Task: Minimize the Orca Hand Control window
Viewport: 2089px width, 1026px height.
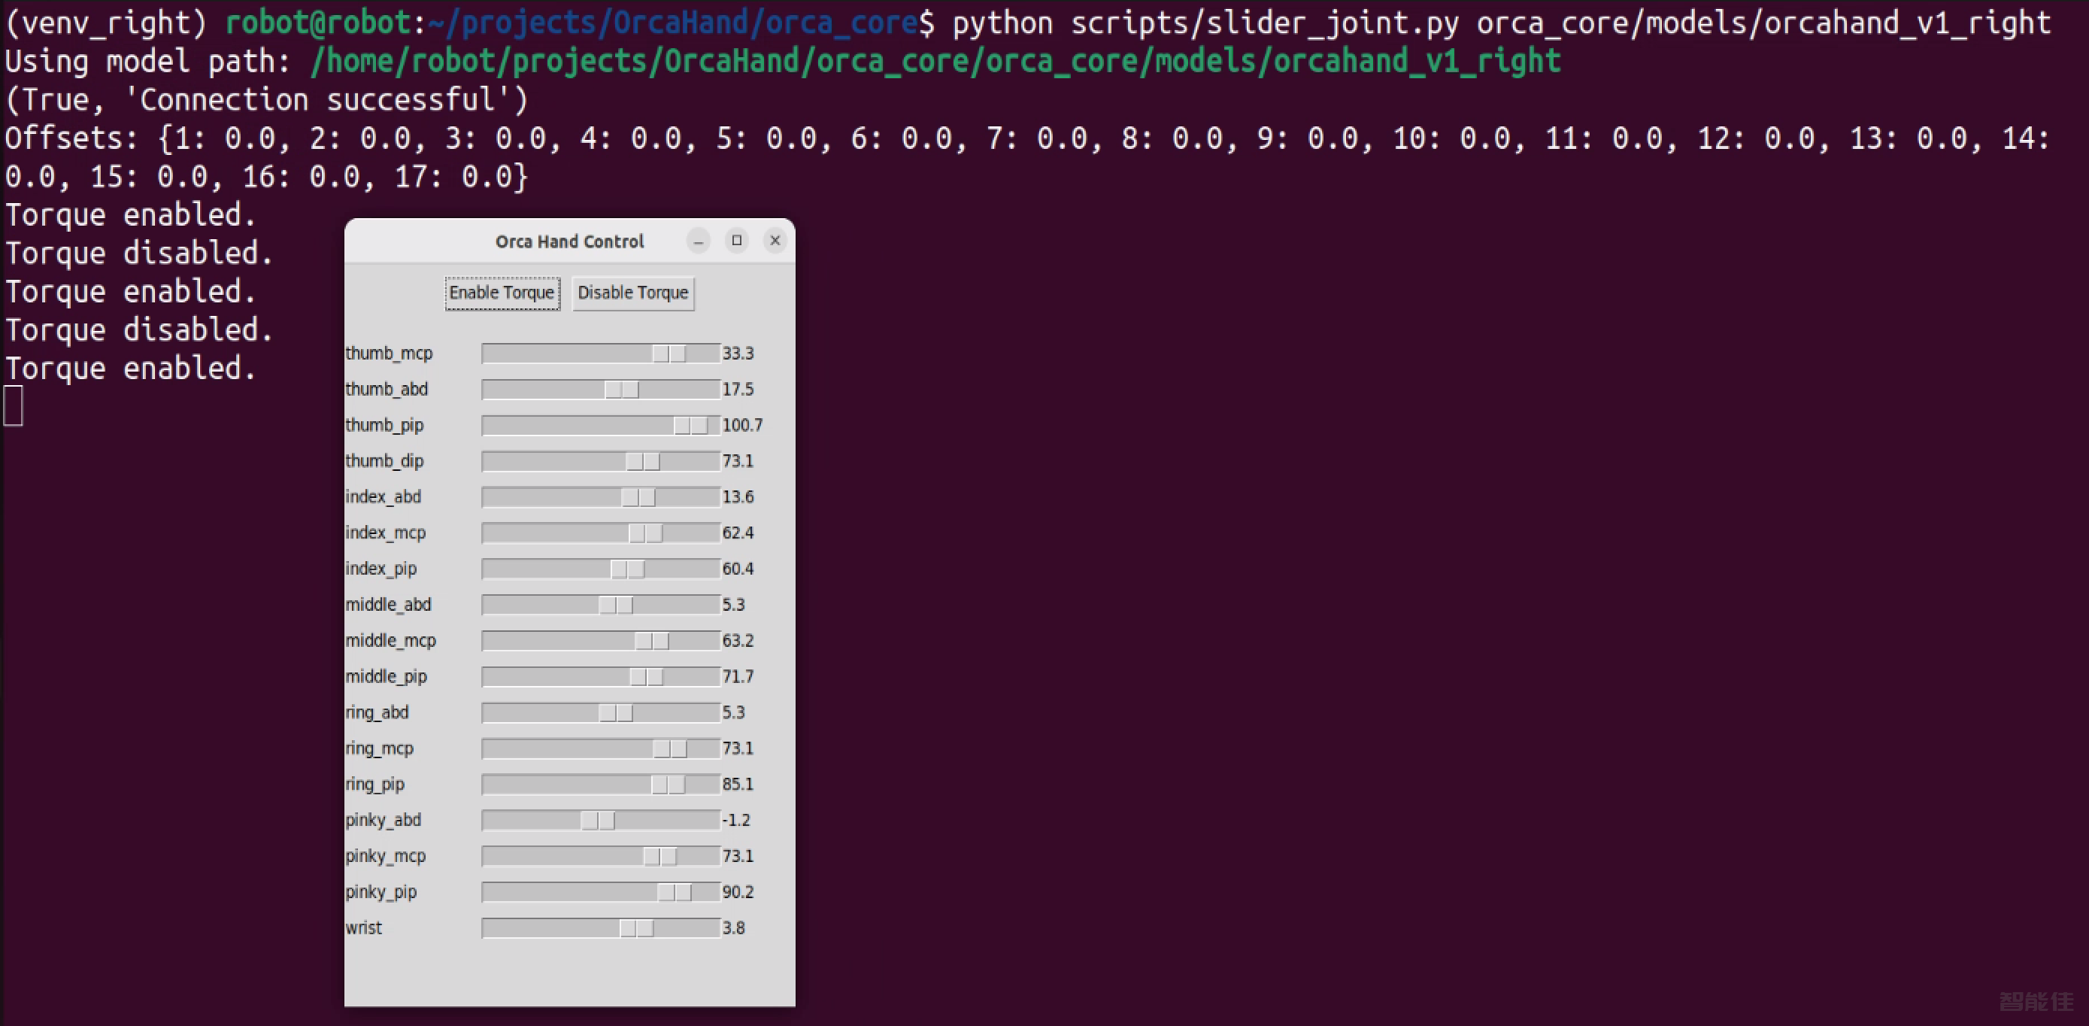Action: pos(699,241)
